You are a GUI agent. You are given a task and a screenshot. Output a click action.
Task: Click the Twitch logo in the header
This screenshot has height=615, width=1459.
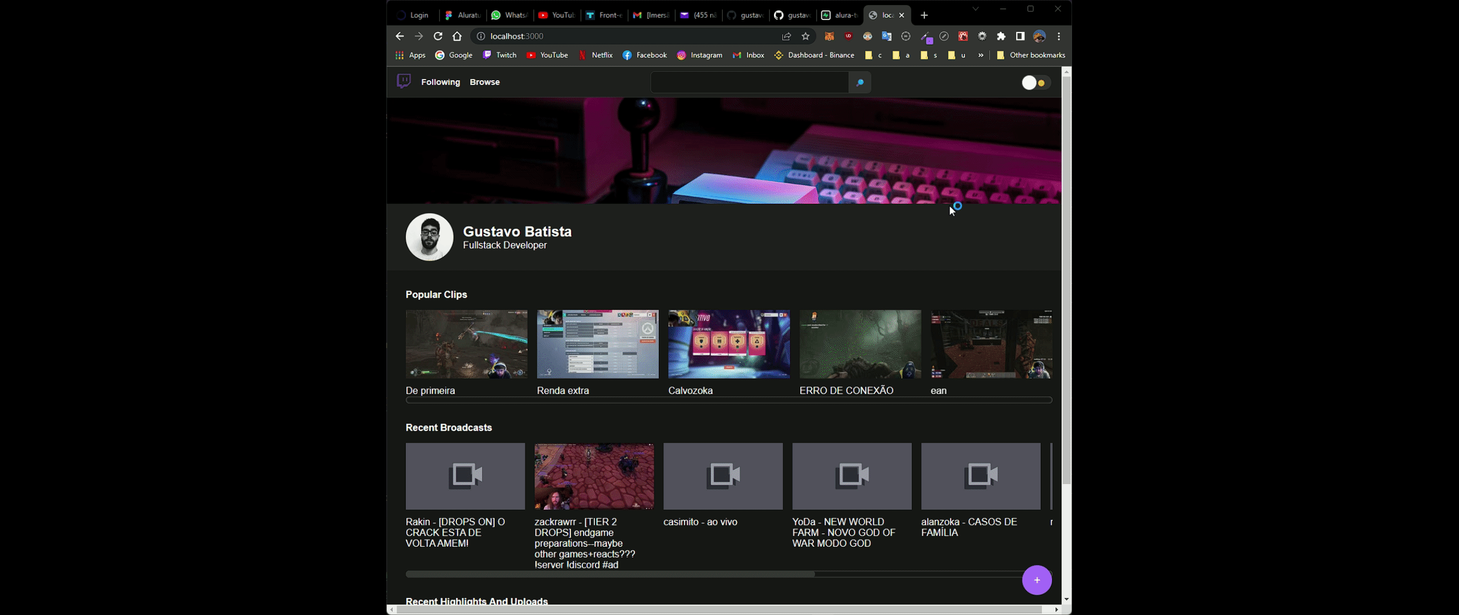[x=404, y=81]
